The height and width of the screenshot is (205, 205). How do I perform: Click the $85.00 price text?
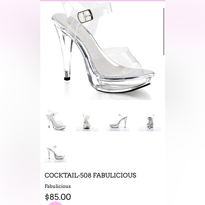pyautogui.click(x=58, y=197)
